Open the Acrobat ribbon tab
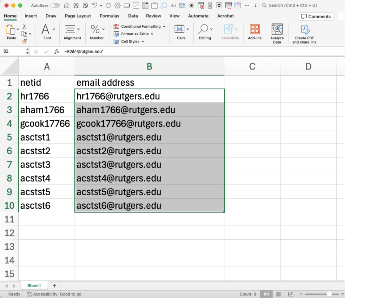Image resolution: width=370 pixels, height=298 pixels. tap(225, 16)
